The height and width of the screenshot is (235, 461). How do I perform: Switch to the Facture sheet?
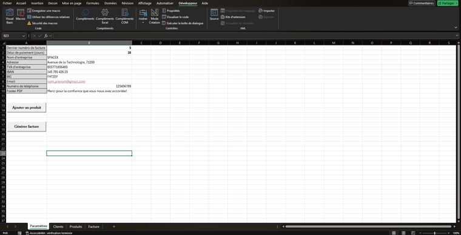click(94, 227)
